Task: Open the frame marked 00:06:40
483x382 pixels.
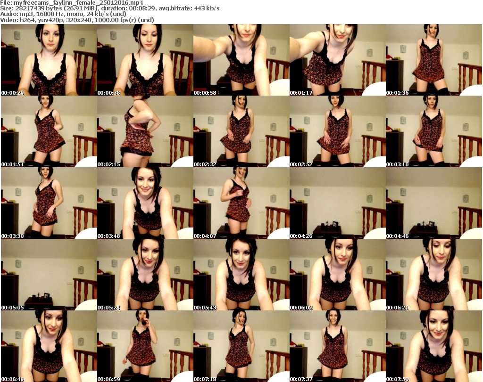Action: coord(49,346)
